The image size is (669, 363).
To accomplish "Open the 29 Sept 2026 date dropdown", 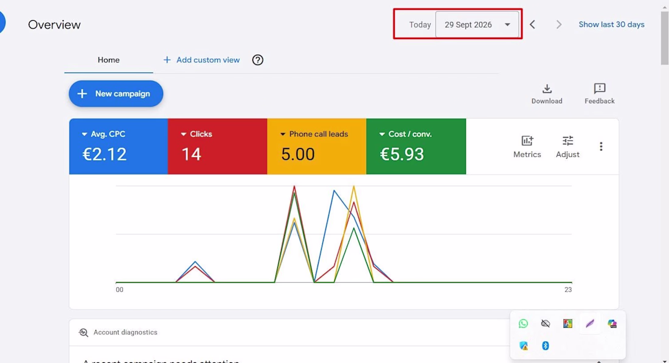I will click(x=477, y=25).
